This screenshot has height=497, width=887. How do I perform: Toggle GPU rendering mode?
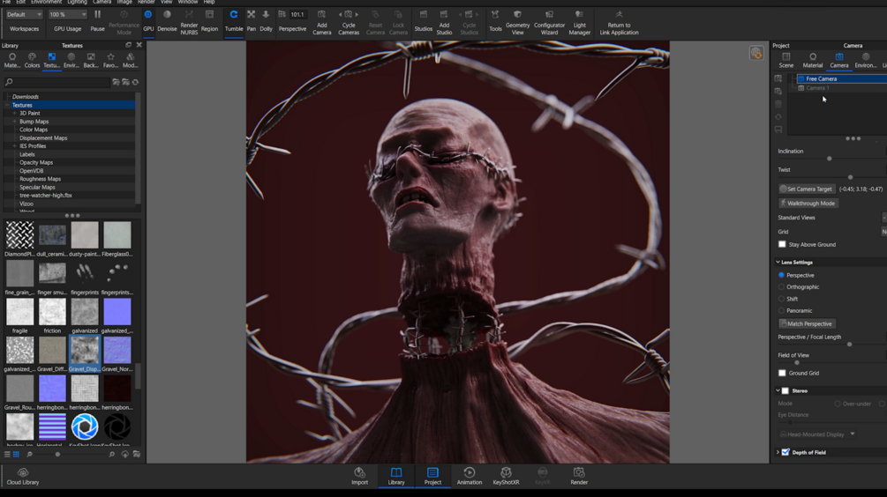click(148, 21)
